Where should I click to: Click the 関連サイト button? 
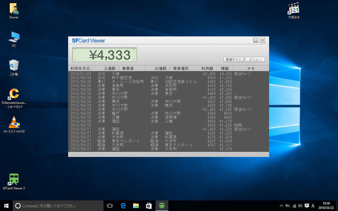233,60
